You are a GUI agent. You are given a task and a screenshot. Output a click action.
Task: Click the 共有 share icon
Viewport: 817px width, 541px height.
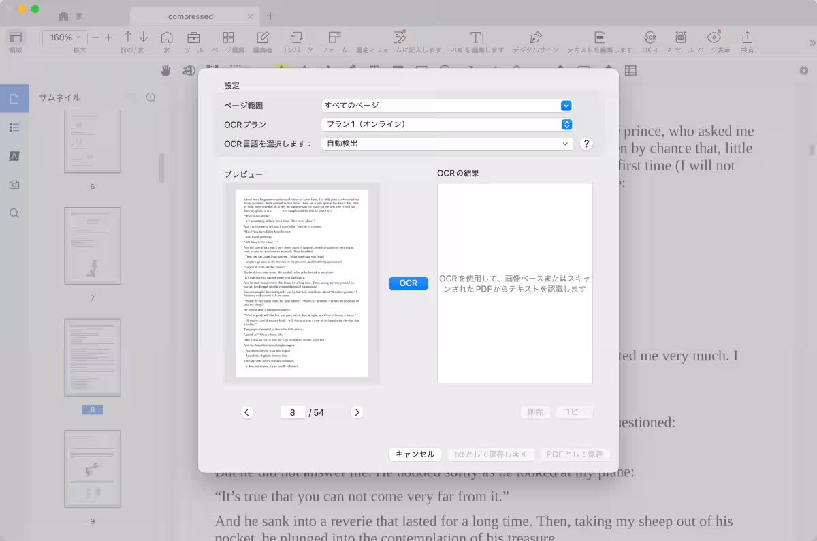coord(747,41)
